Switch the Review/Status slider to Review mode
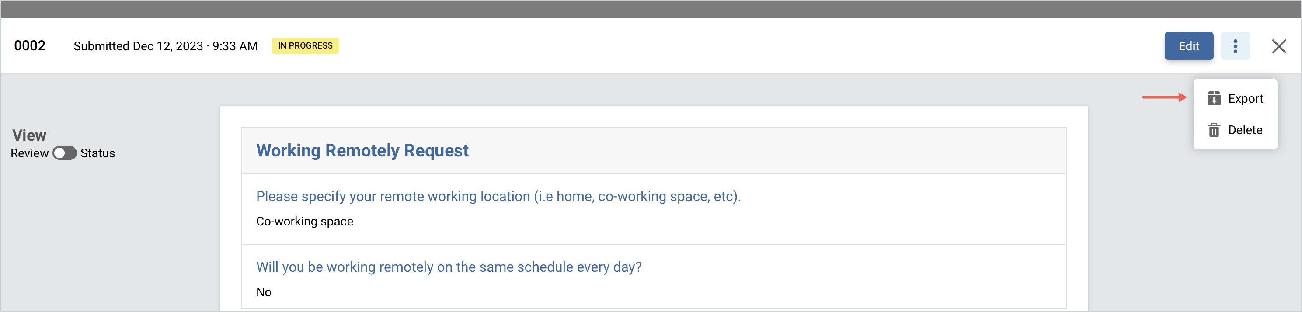1302x312 pixels. pos(64,153)
